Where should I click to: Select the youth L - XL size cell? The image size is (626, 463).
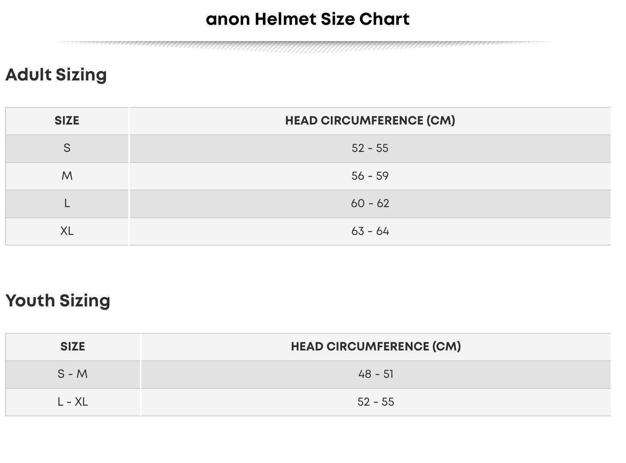[73, 402]
